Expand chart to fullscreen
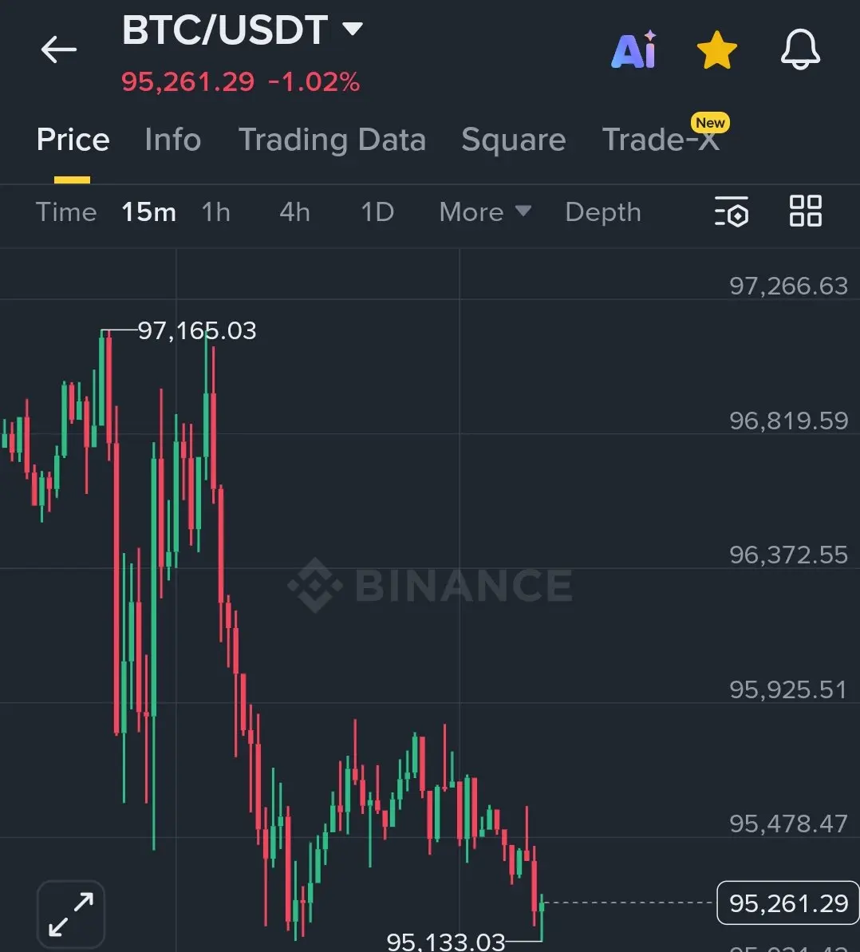The height and width of the screenshot is (952, 860). point(71,914)
